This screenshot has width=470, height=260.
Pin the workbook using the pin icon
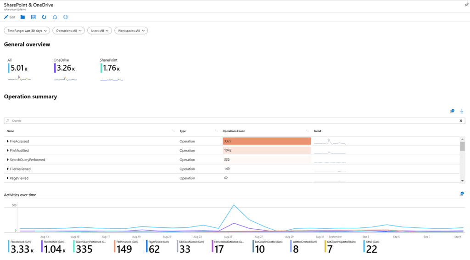(x=466, y=4)
